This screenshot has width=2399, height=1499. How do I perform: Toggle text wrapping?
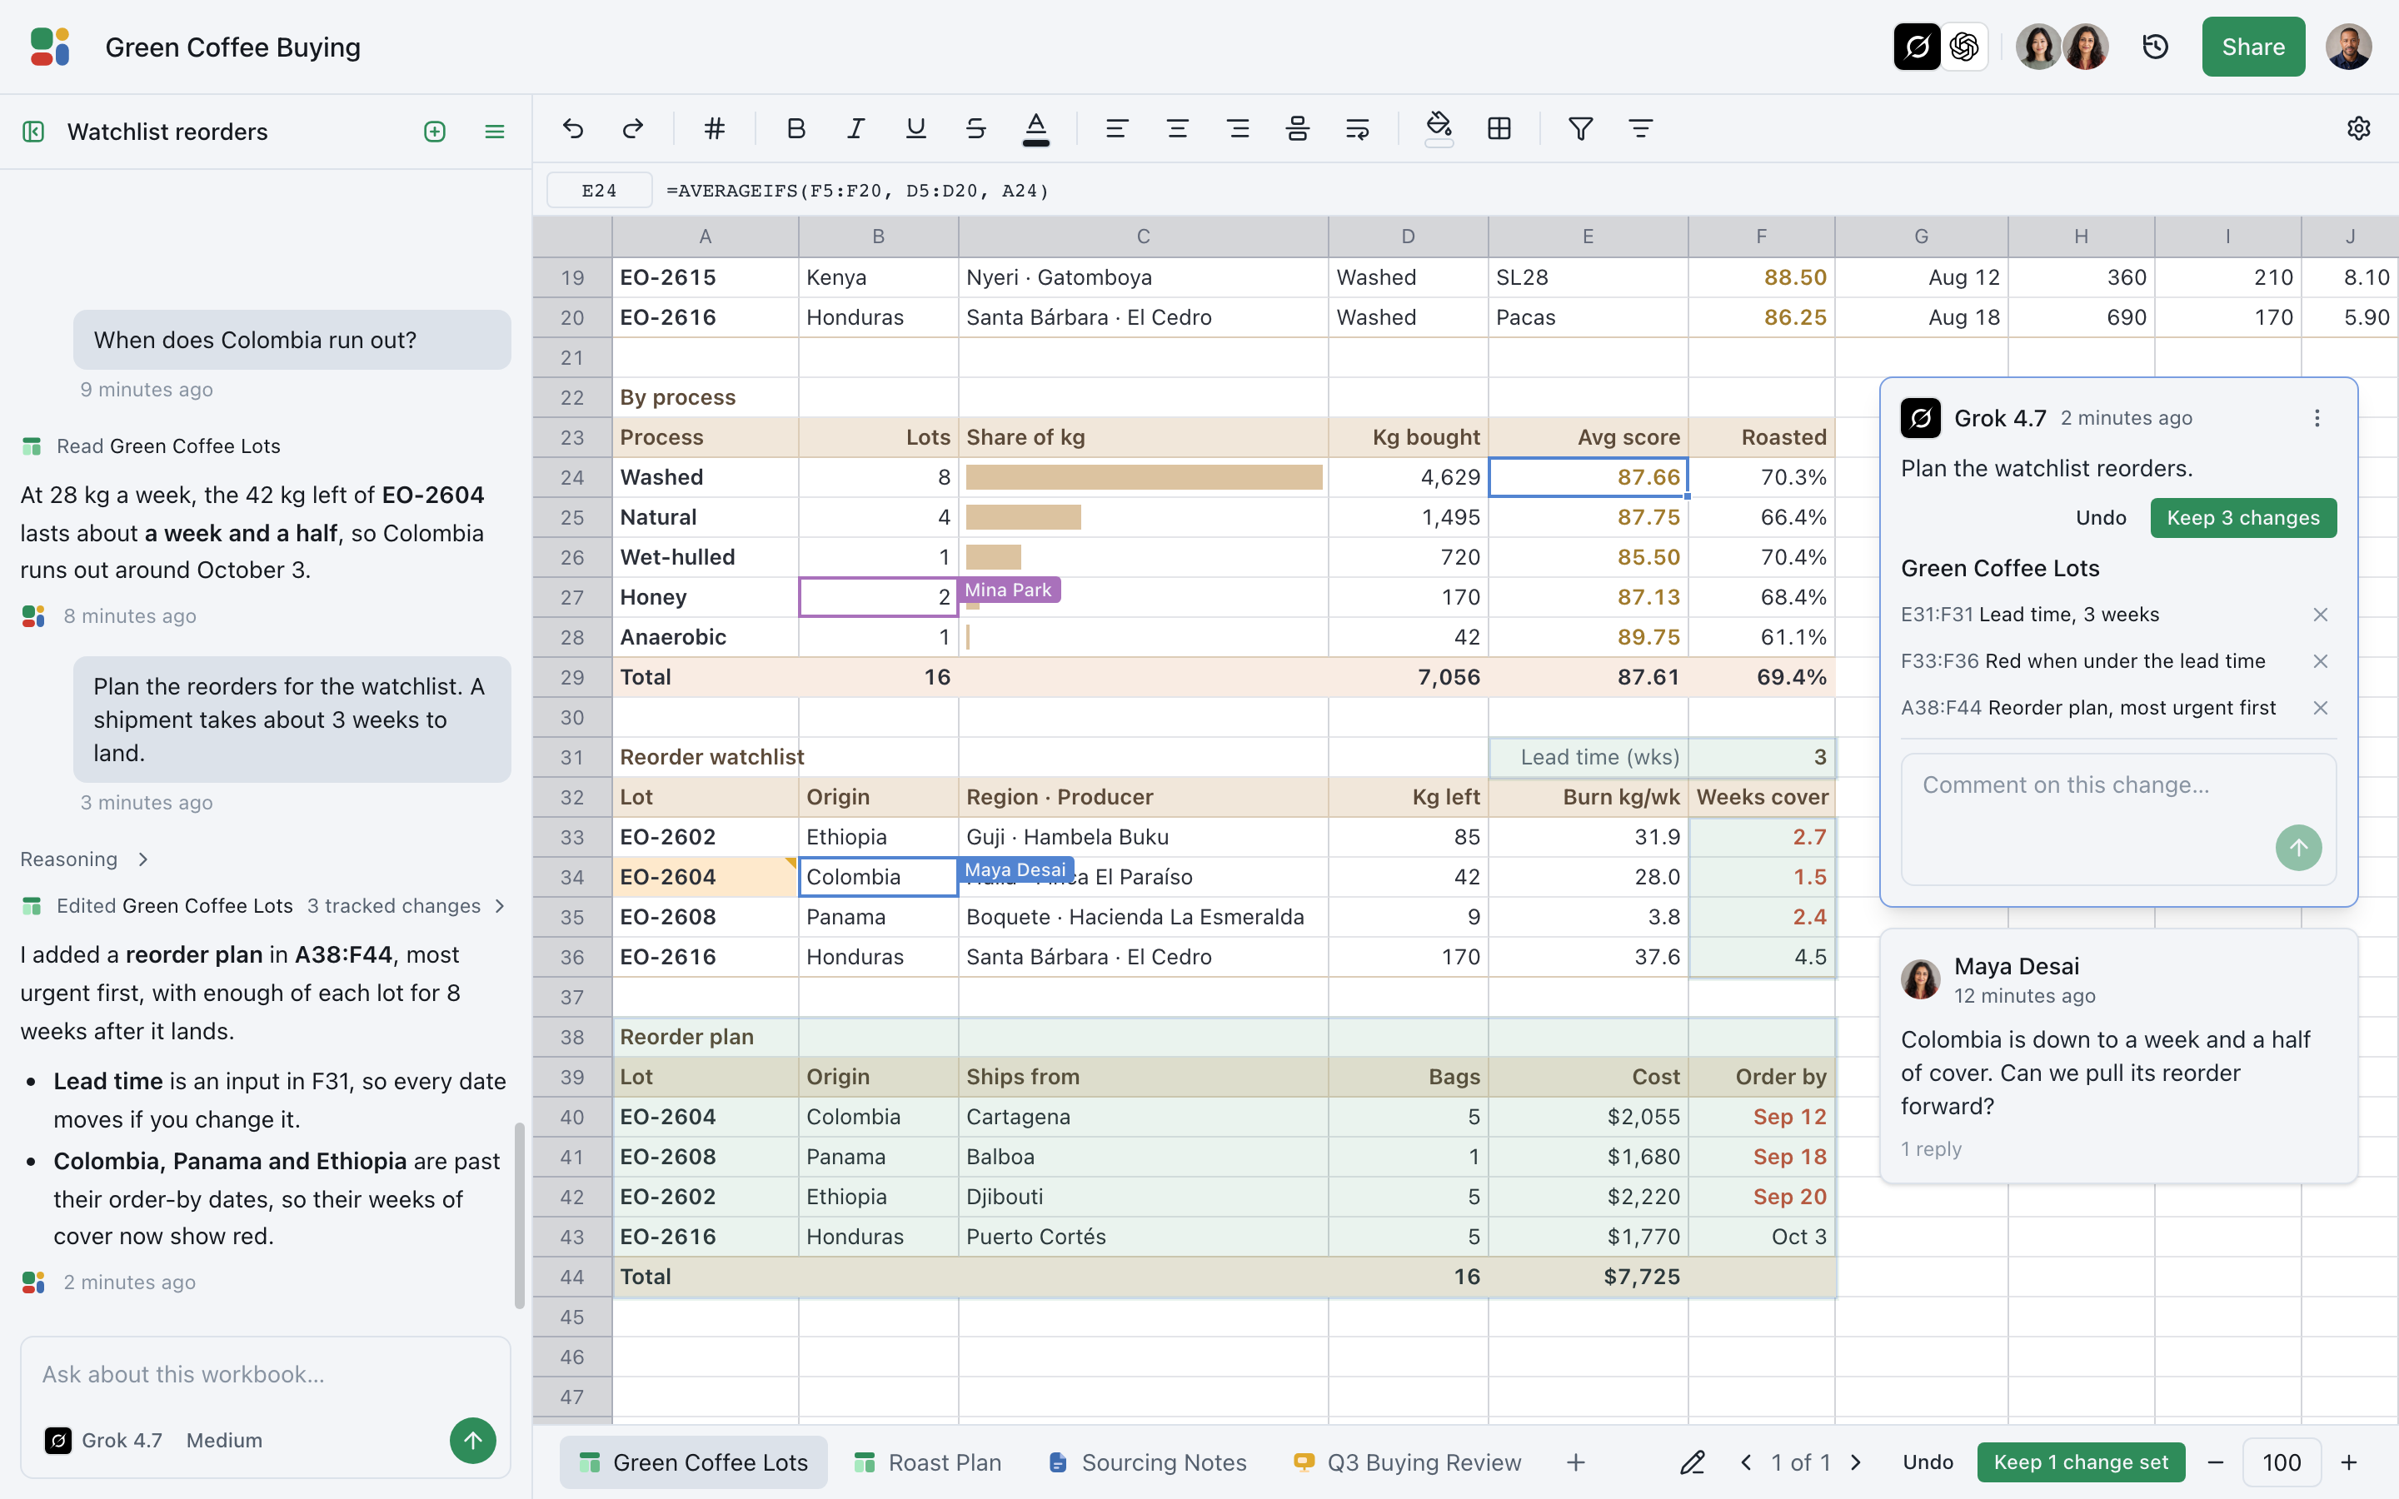1358,129
